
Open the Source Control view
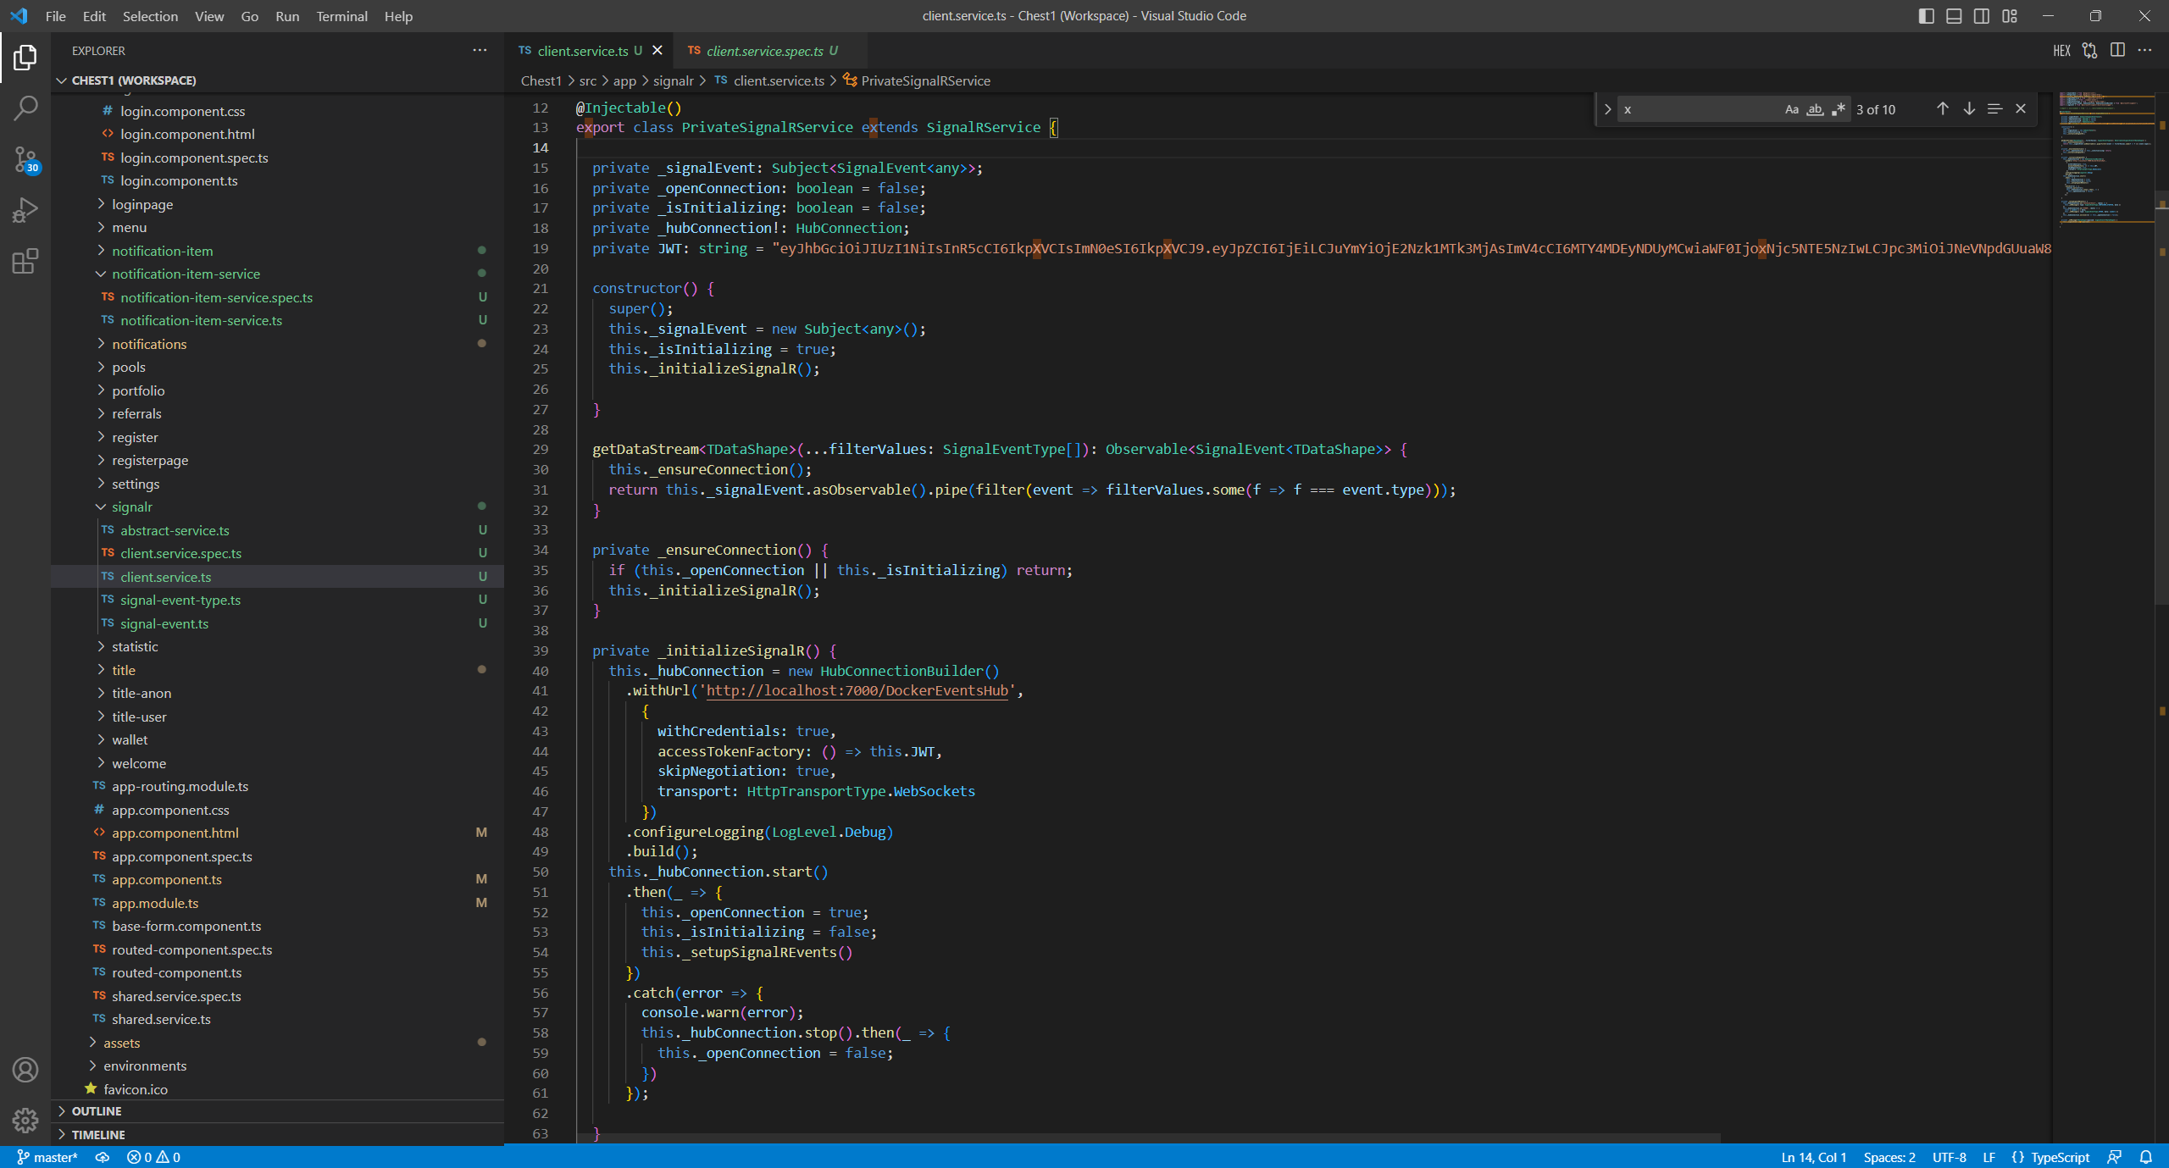pyautogui.click(x=25, y=158)
